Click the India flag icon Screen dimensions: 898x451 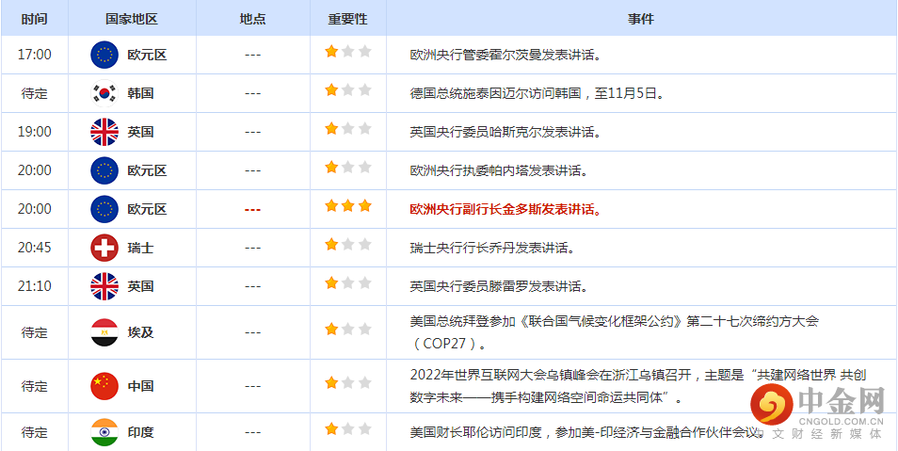pyautogui.click(x=104, y=432)
